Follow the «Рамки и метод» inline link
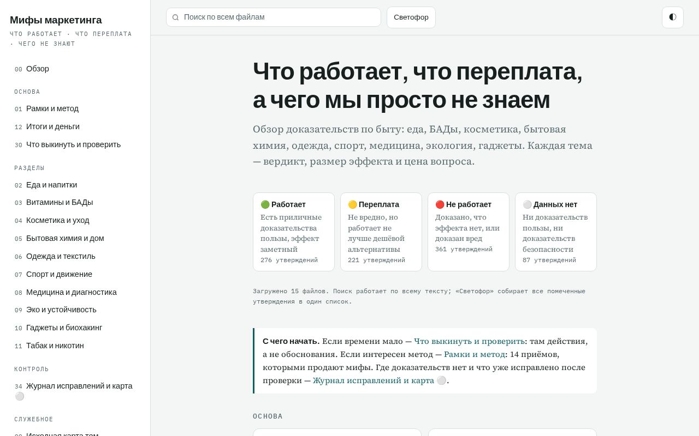Viewport: 699px width, 436px height. (475, 354)
